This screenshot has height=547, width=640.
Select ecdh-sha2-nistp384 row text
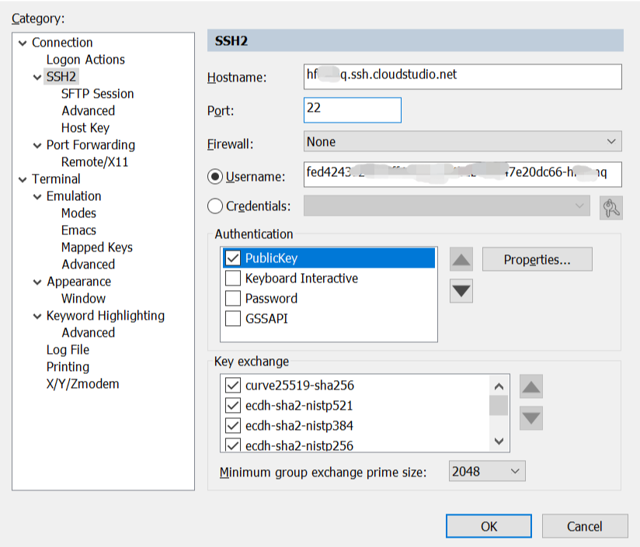pos(299,425)
